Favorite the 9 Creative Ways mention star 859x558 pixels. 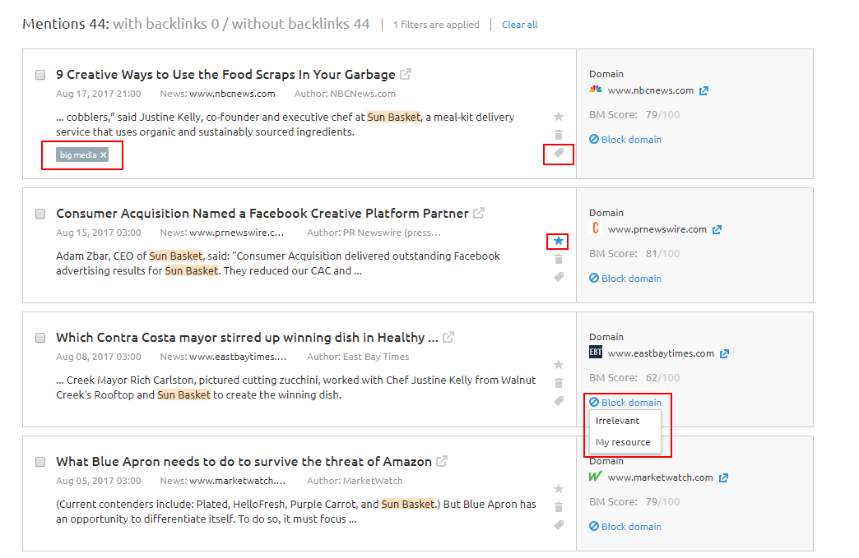(558, 117)
